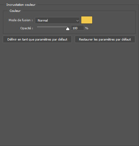
Task: Focus the Opacité value field showing 100
Action: [x=77, y=28]
